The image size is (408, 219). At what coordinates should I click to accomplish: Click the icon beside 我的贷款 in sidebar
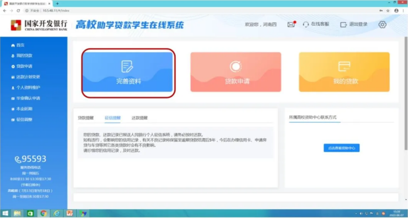pyautogui.click(x=13, y=56)
